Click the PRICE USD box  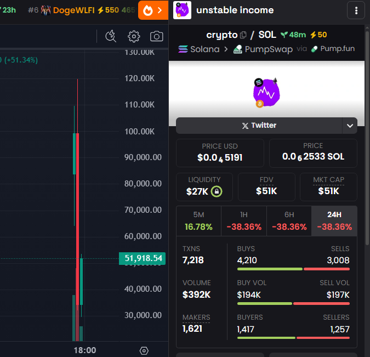[220, 153]
